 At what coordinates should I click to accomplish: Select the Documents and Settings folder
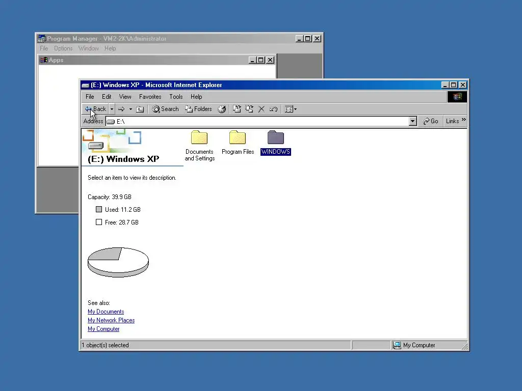point(199,146)
